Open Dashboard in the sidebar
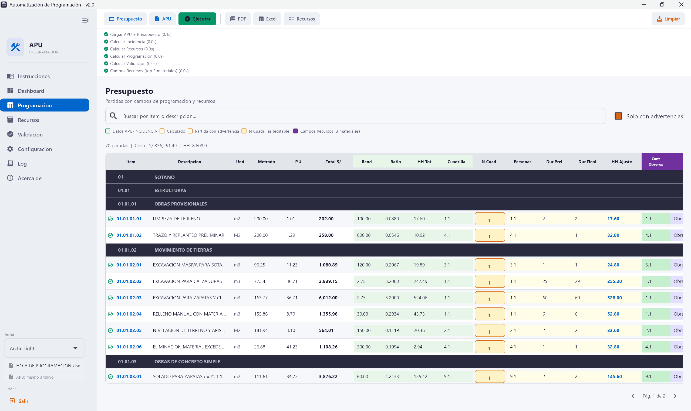The width and height of the screenshot is (691, 411). pyautogui.click(x=31, y=91)
